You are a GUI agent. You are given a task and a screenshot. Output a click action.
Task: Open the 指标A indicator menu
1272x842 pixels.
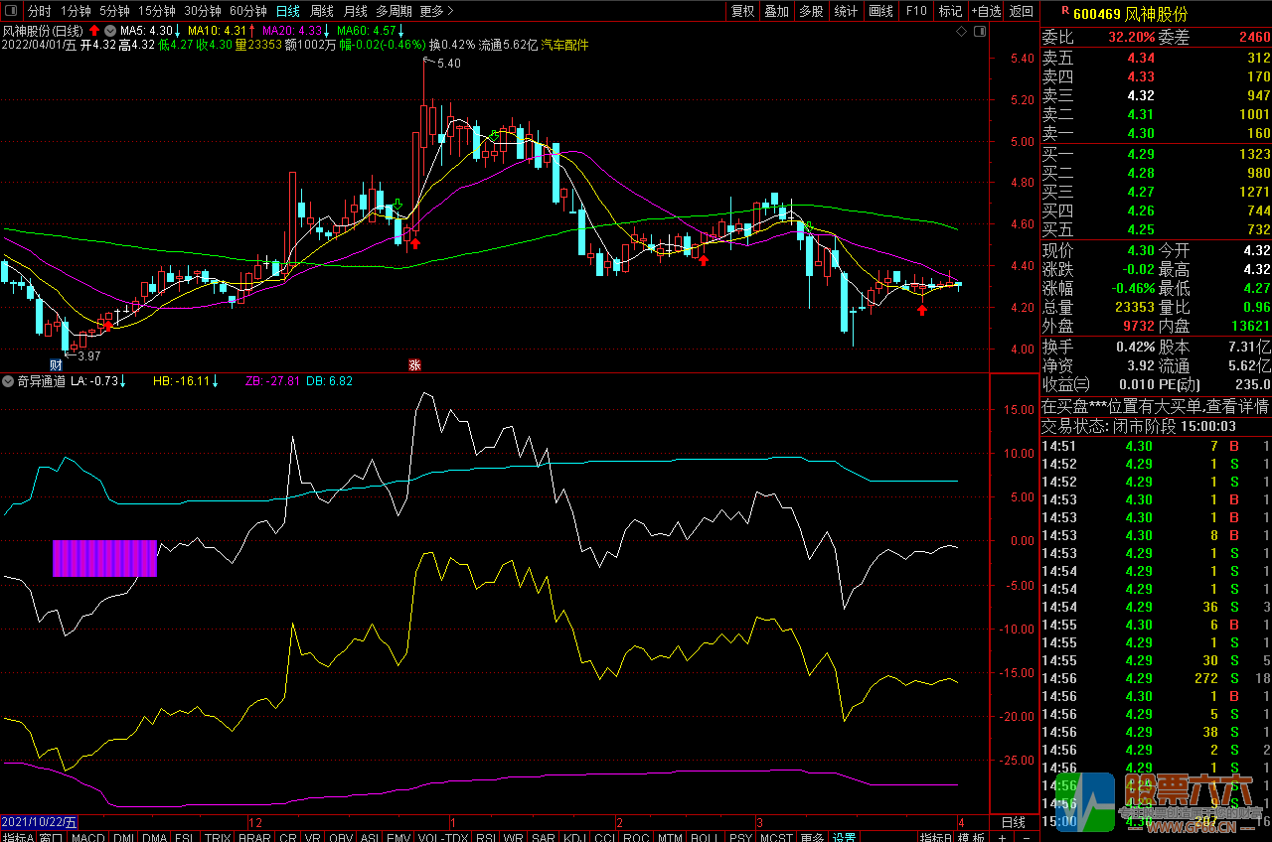tap(18, 838)
